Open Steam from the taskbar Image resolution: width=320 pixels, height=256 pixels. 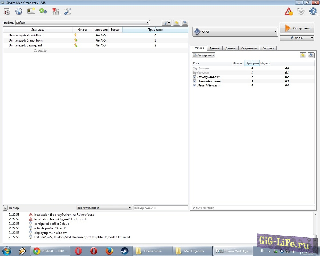[x=124, y=251]
